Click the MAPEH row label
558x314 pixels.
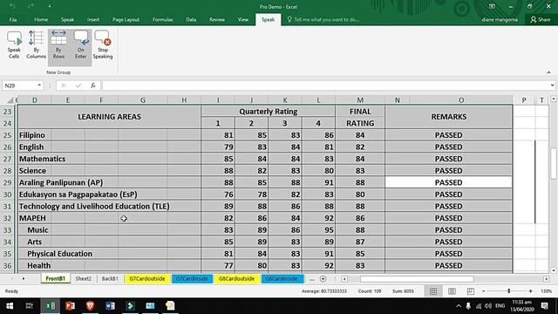click(x=32, y=218)
